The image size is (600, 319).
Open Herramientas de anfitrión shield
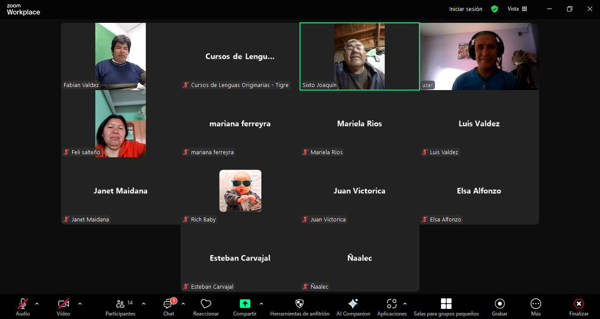coord(300,307)
